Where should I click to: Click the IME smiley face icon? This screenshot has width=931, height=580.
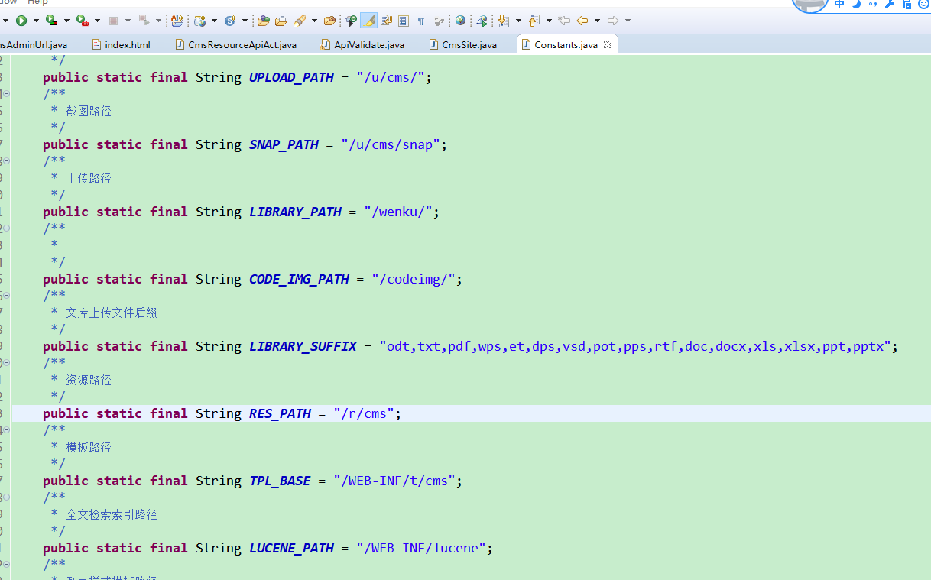[x=923, y=5]
